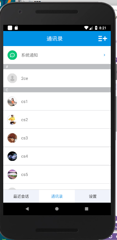
Task: Tap the cs5 landscape avatar
Action: pyautogui.click(x=12, y=174)
